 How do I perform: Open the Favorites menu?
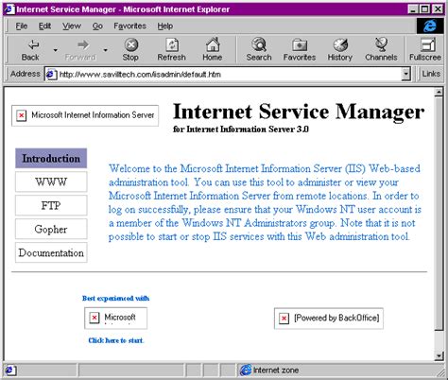click(129, 26)
